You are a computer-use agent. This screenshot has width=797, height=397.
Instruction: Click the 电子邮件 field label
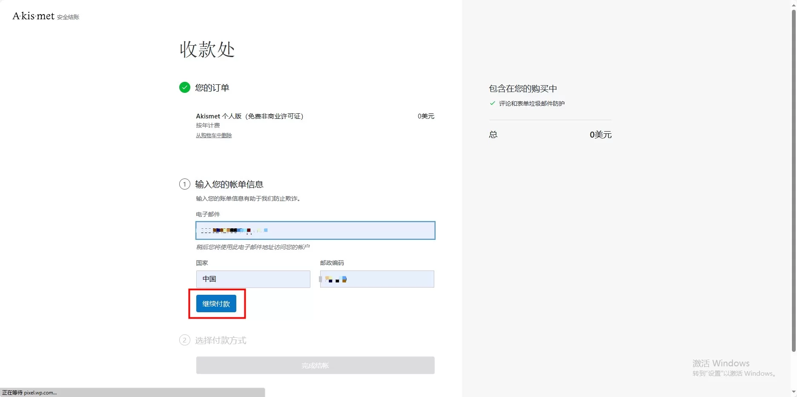click(208, 214)
